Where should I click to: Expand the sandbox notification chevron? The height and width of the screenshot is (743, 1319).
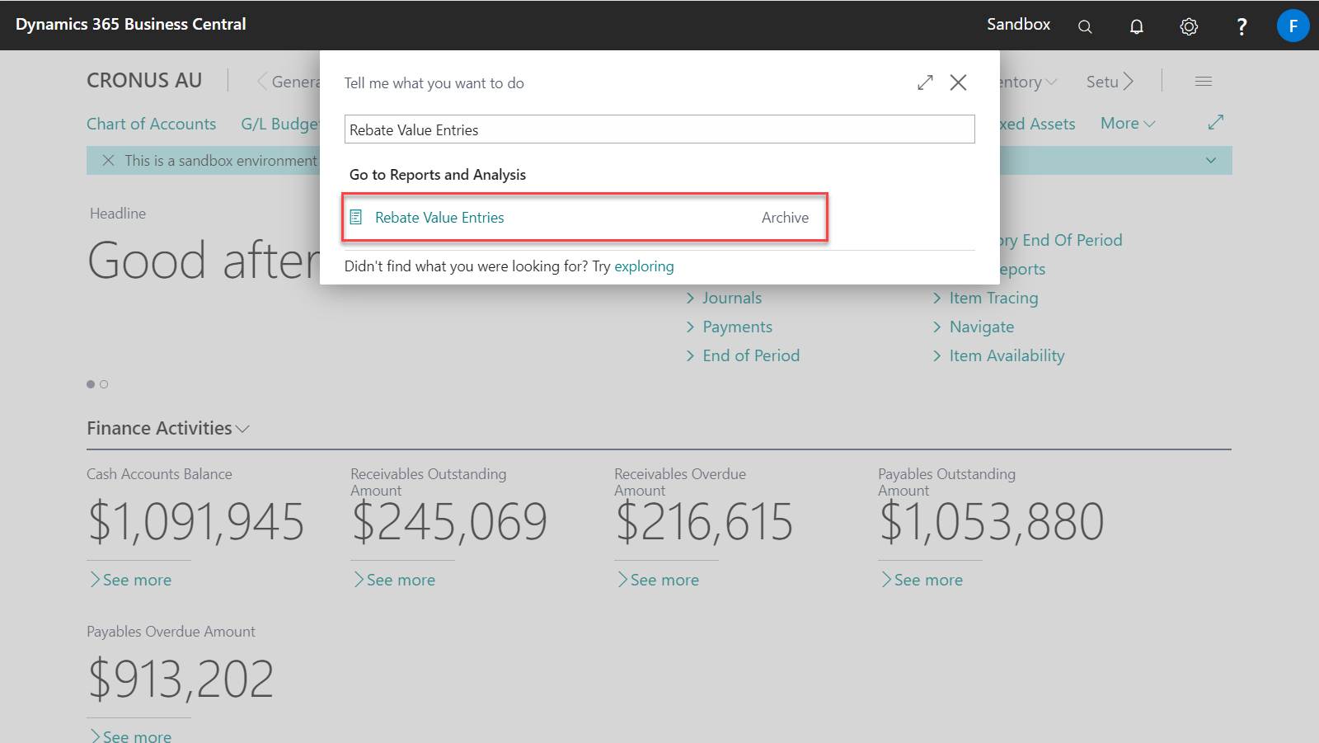coord(1211,160)
